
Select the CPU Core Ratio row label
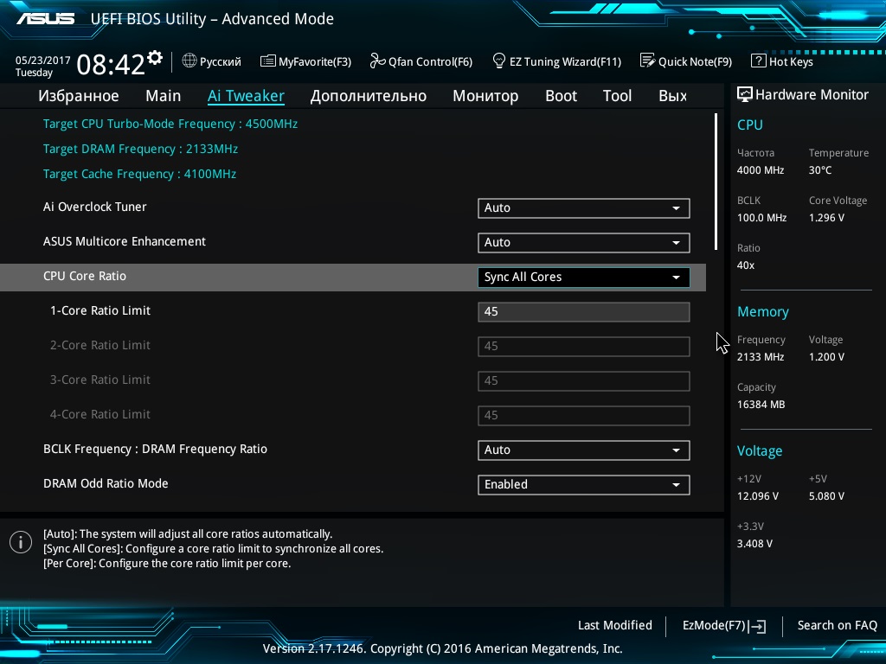click(x=85, y=276)
